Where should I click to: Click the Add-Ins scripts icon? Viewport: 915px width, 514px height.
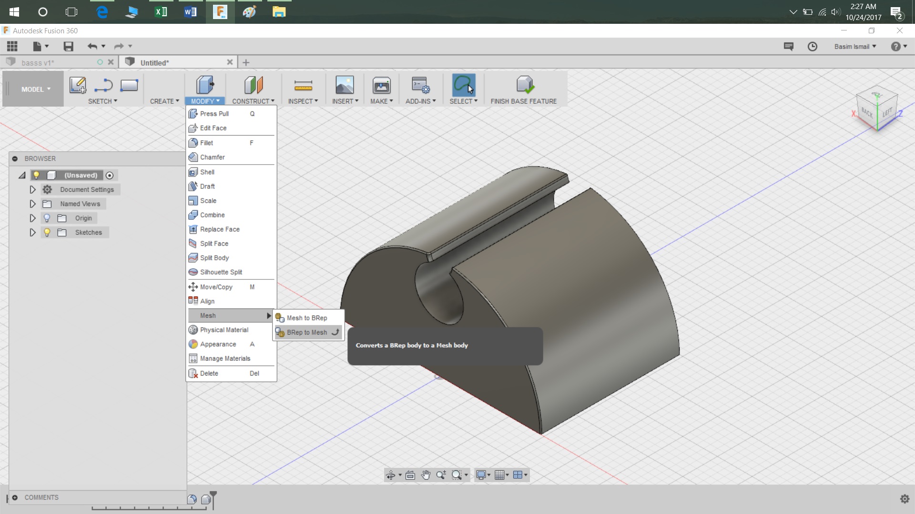(x=421, y=85)
